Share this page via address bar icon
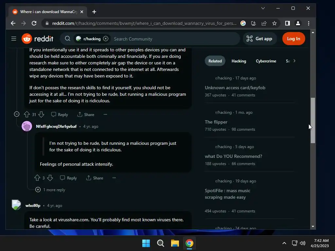Image resolution: width=335 pixels, height=251 pixels. point(264,23)
